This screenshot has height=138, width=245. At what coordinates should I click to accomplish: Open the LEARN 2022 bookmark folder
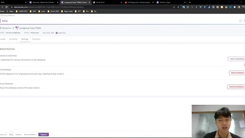21,11
